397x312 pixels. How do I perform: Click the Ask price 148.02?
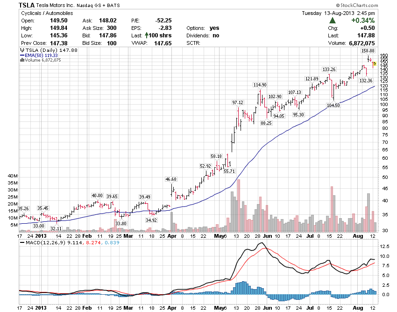tap(108, 21)
